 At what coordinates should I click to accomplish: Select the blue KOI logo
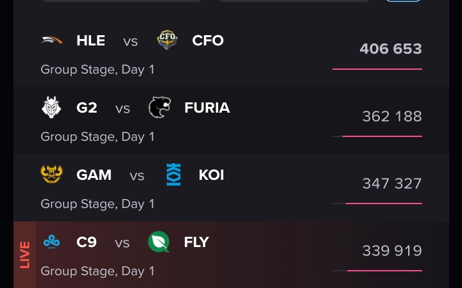point(174,175)
